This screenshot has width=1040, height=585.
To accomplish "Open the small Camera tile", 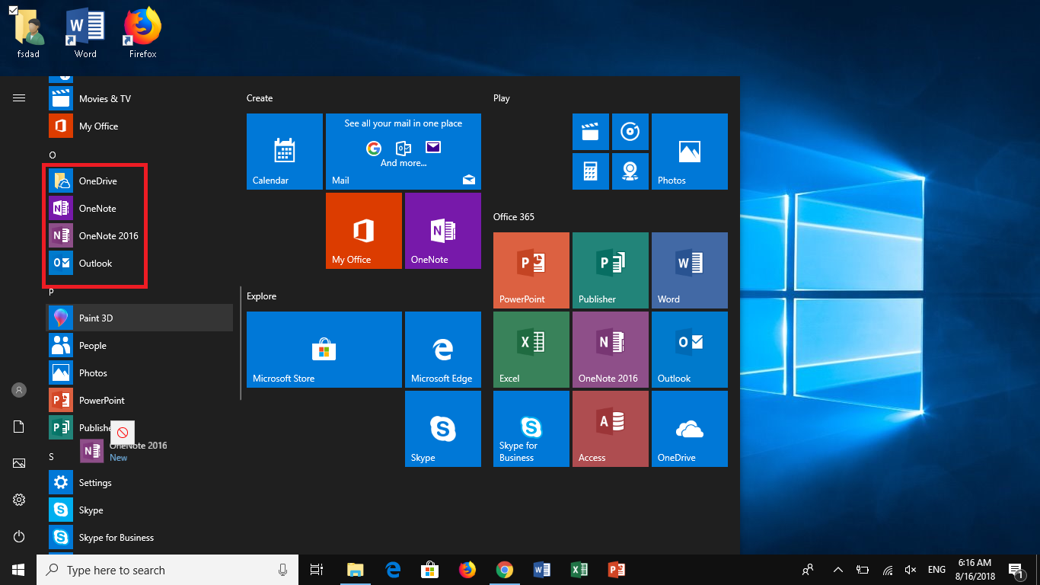I will tap(630, 171).
